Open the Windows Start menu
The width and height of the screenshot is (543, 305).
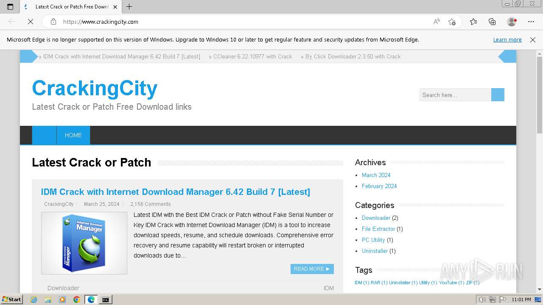12,299
